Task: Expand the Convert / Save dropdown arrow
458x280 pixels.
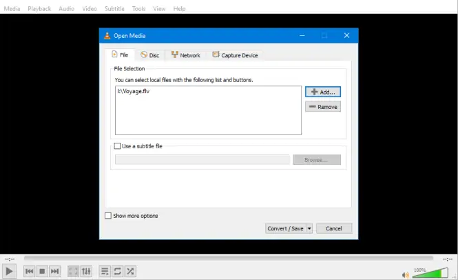Action: pos(309,228)
